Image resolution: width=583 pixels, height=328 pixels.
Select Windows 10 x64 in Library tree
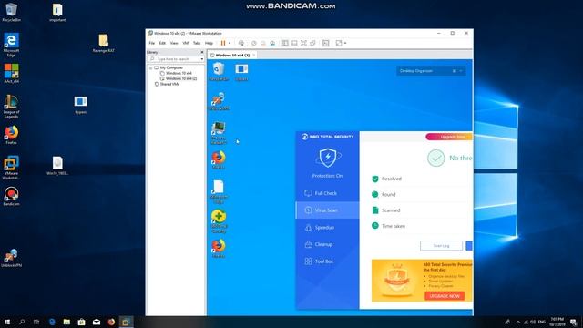(x=179, y=73)
